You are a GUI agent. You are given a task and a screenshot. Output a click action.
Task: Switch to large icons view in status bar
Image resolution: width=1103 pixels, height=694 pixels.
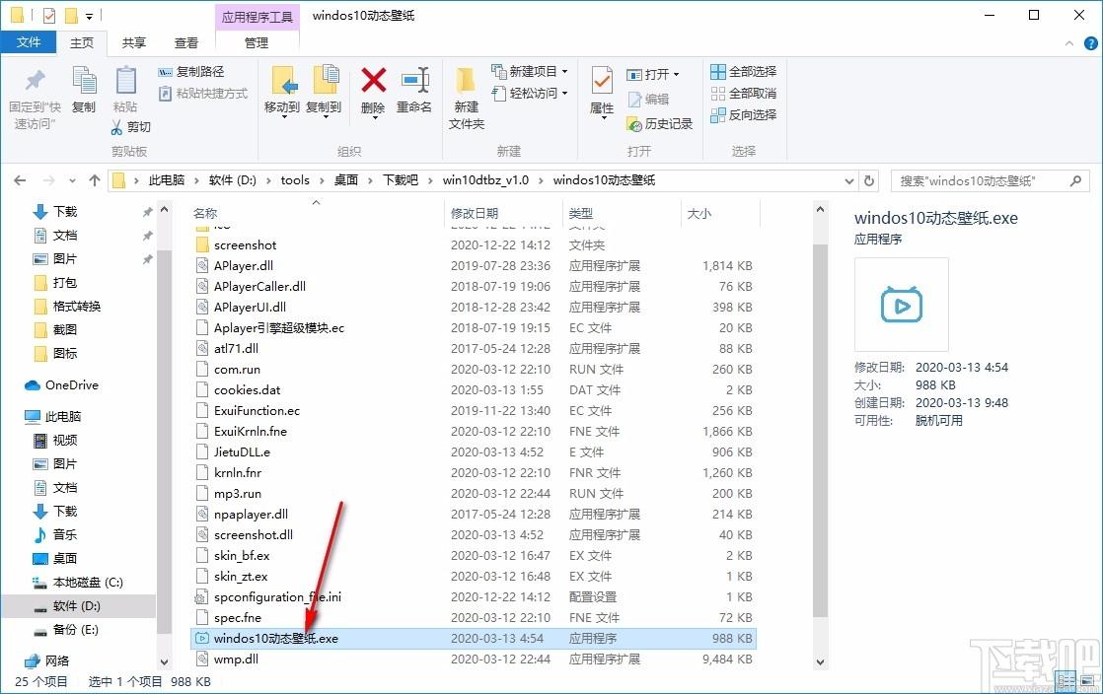[1089, 680]
